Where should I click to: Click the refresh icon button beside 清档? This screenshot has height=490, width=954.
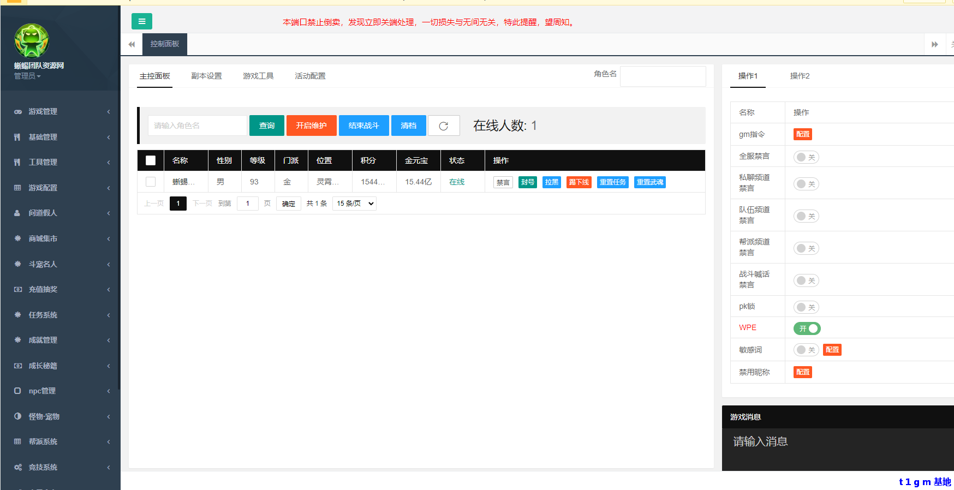[444, 126]
